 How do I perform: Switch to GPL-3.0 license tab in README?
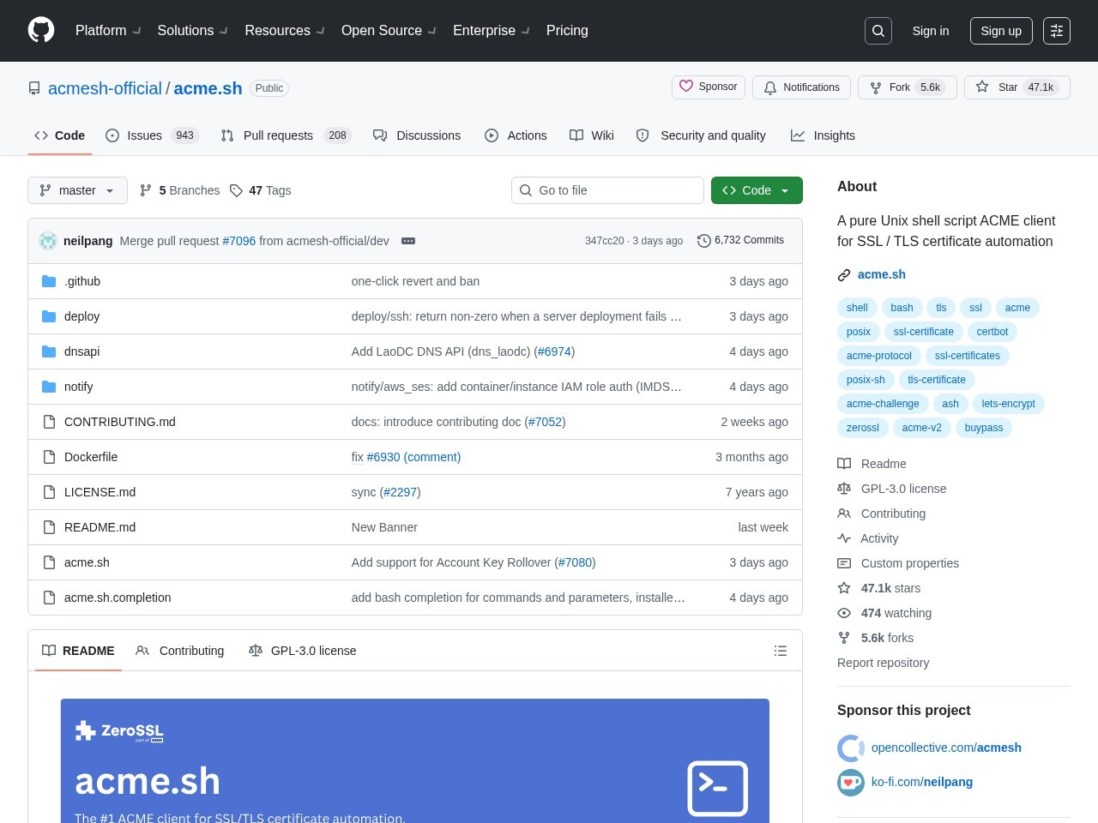[x=302, y=651]
